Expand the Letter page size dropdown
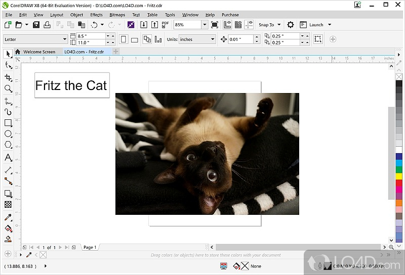This screenshot has width=405, height=275. [x=65, y=39]
